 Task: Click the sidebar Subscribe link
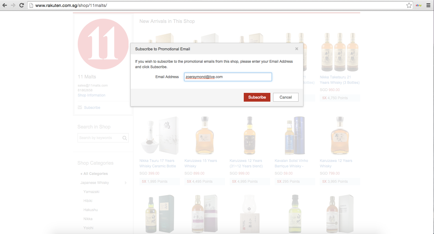coord(92,108)
